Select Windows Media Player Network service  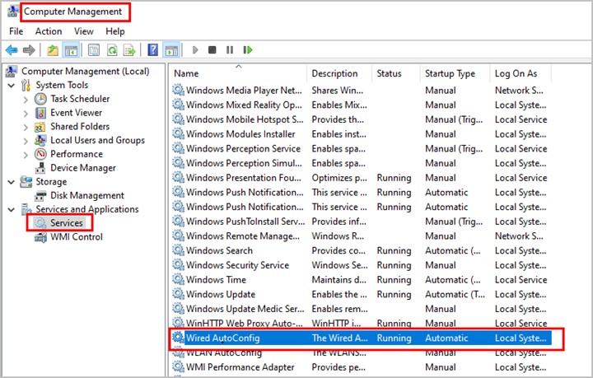362,91
